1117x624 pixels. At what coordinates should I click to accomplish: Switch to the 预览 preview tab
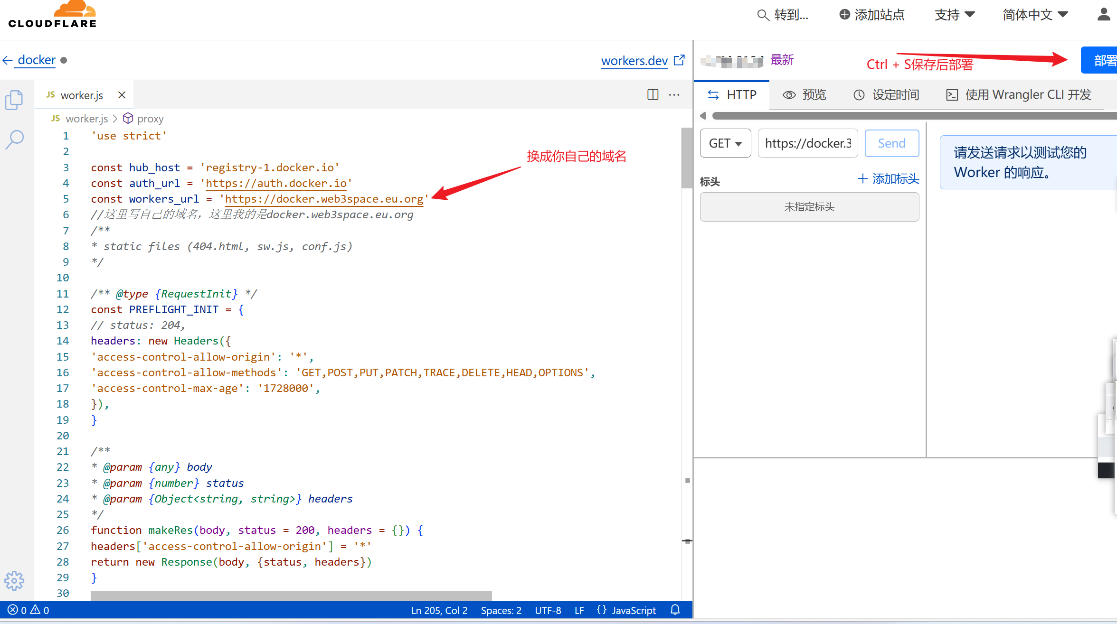pos(805,95)
